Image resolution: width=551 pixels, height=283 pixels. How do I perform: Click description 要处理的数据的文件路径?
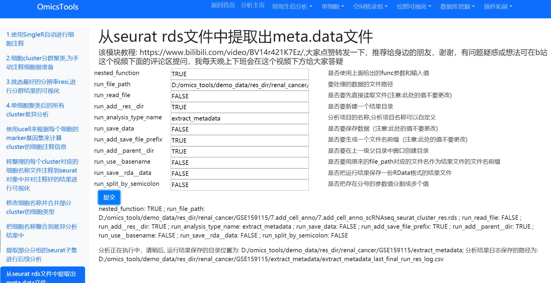point(360,84)
